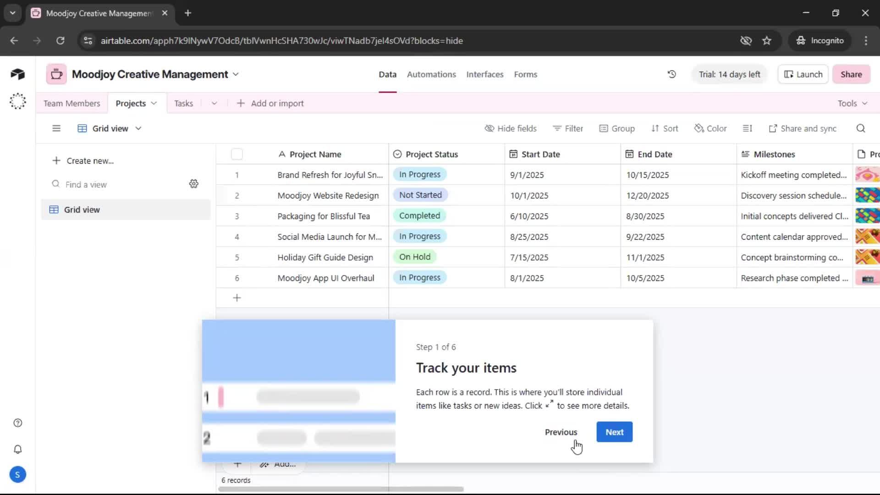Click the Launch button
This screenshot has height=495, width=880.
[x=803, y=74]
